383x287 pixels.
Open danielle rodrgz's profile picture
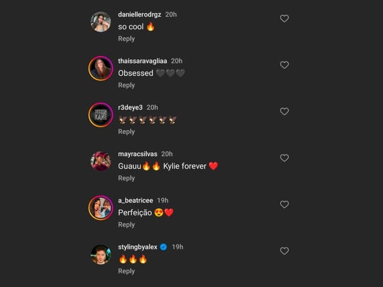point(101,22)
